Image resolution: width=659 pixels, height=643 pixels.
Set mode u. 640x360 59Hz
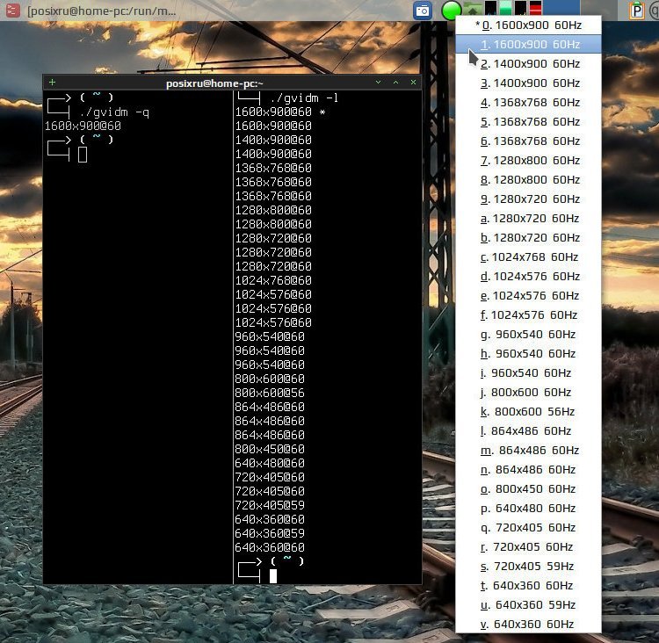528,604
